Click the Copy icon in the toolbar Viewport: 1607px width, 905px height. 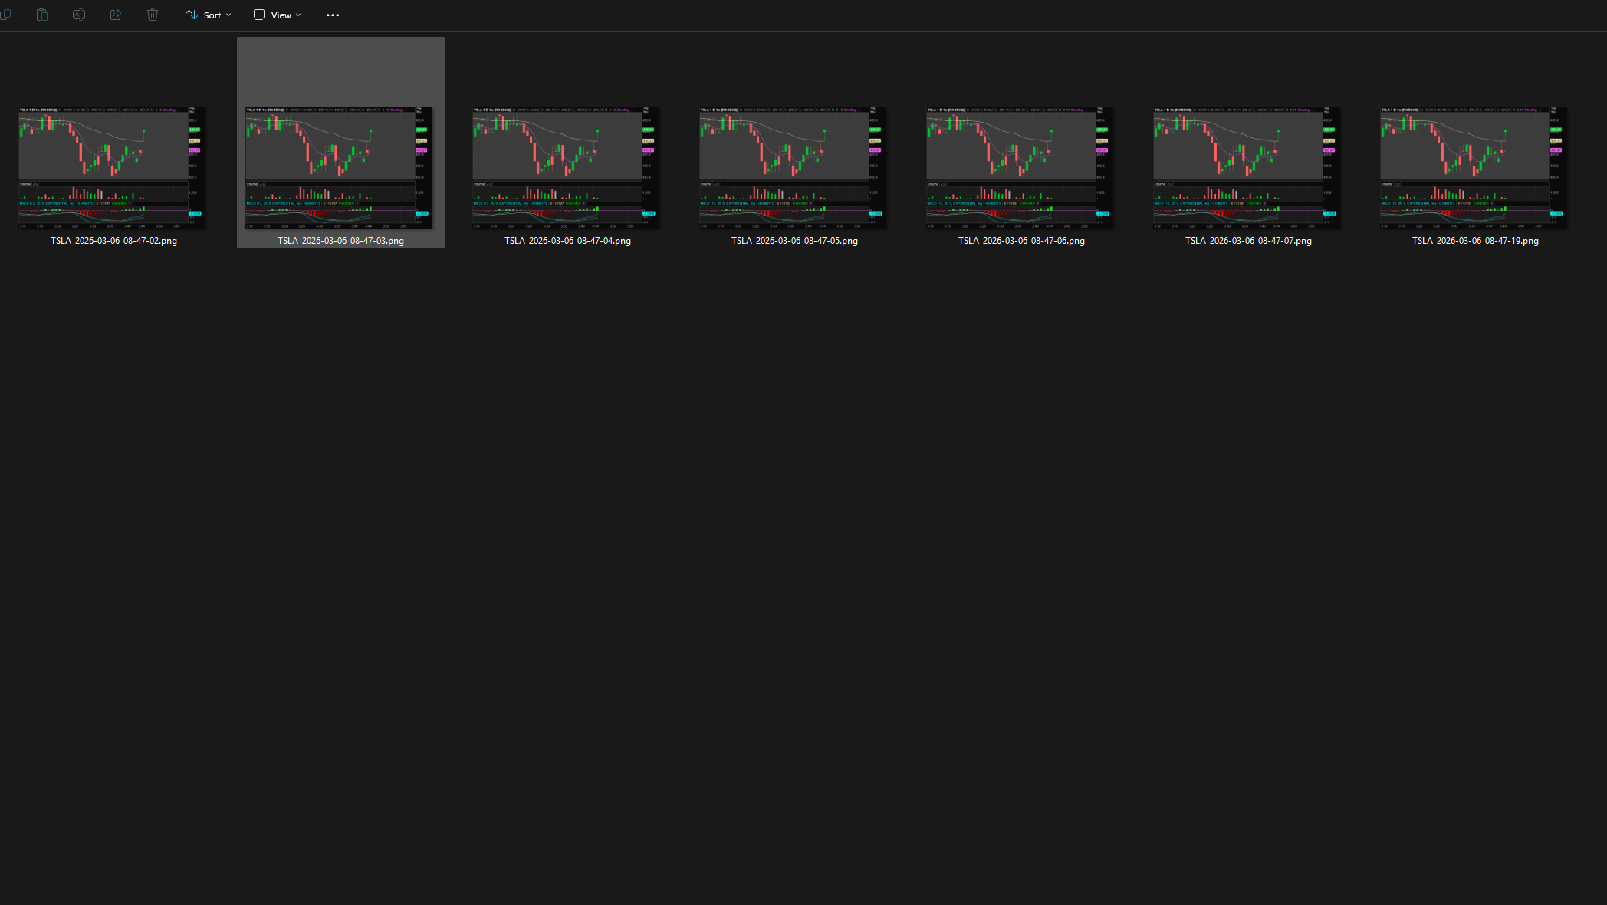click(x=5, y=15)
